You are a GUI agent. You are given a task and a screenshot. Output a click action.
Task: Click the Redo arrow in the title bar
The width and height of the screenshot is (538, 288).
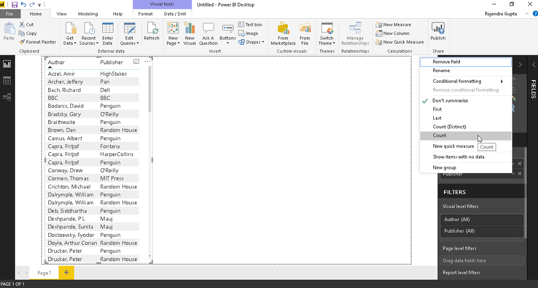32,5
